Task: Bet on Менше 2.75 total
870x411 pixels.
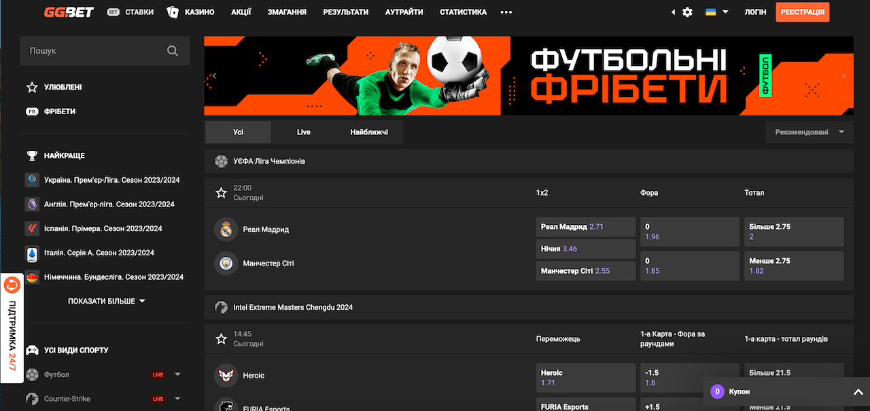Action: point(794,266)
